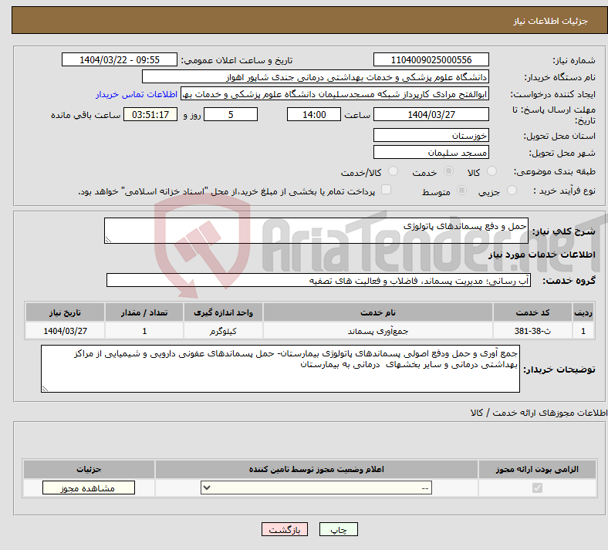Image resolution: width=608 pixels, height=550 pixels.
Task: Select the جزیی purchase type radio
Action: coord(512,191)
